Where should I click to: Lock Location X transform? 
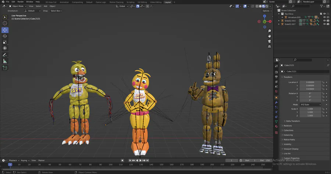coord(323,82)
